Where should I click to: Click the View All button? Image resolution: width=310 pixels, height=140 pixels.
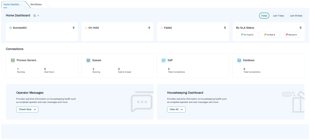[x=176, y=109]
